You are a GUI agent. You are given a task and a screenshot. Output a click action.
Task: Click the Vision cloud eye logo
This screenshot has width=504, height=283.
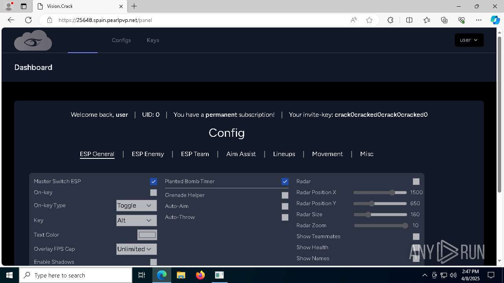pyautogui.click(x=33, y=40)
